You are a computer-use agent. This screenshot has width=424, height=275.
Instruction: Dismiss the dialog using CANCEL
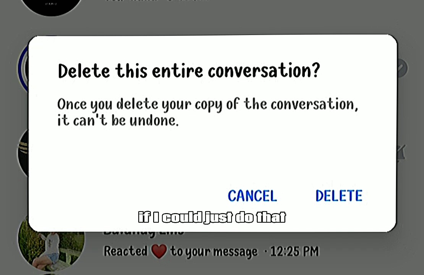(252, 196)
